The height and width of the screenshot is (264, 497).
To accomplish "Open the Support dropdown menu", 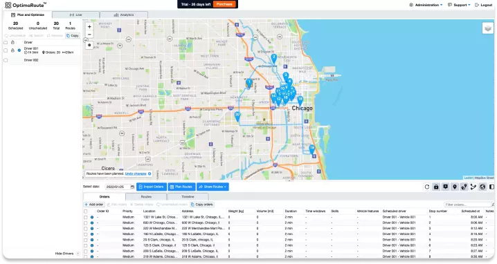I will (459, 5).
